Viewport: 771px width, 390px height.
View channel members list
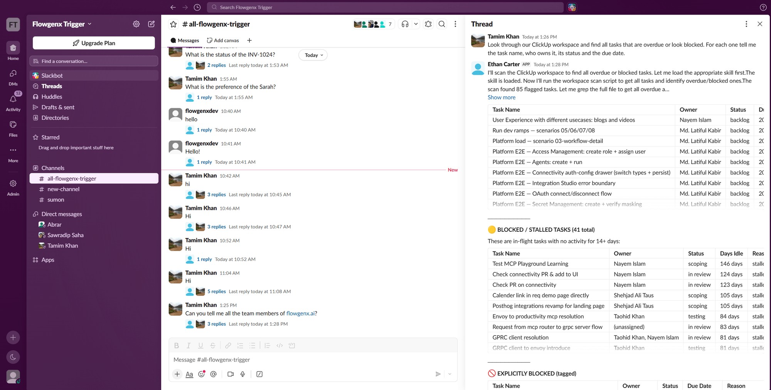coord(373,24)
